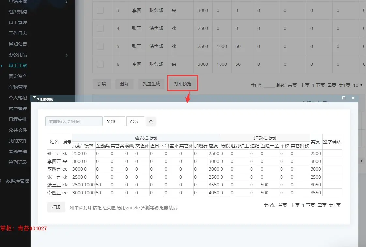Click the 签字确认 column header
The width and height of the screenshot is (366, 247).
click(x=332, y=142)
